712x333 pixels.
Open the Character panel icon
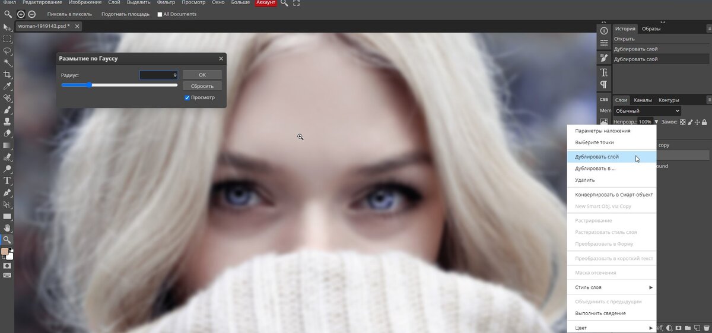(604, 72)
